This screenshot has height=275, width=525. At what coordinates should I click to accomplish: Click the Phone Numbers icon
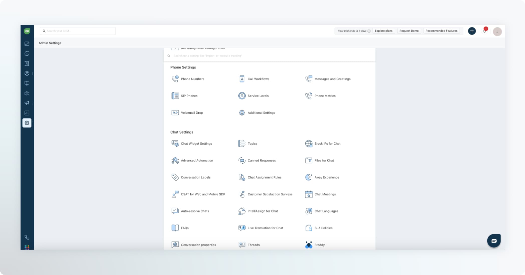click(175, 79)
